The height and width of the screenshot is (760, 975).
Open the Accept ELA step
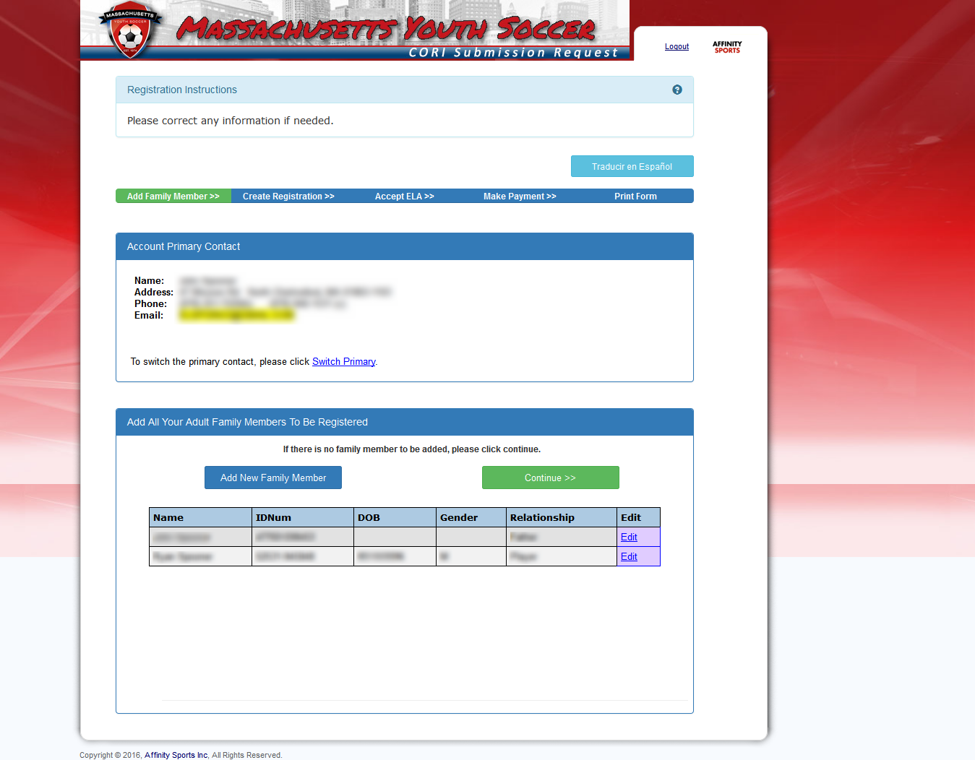click(x=404, y=196)
